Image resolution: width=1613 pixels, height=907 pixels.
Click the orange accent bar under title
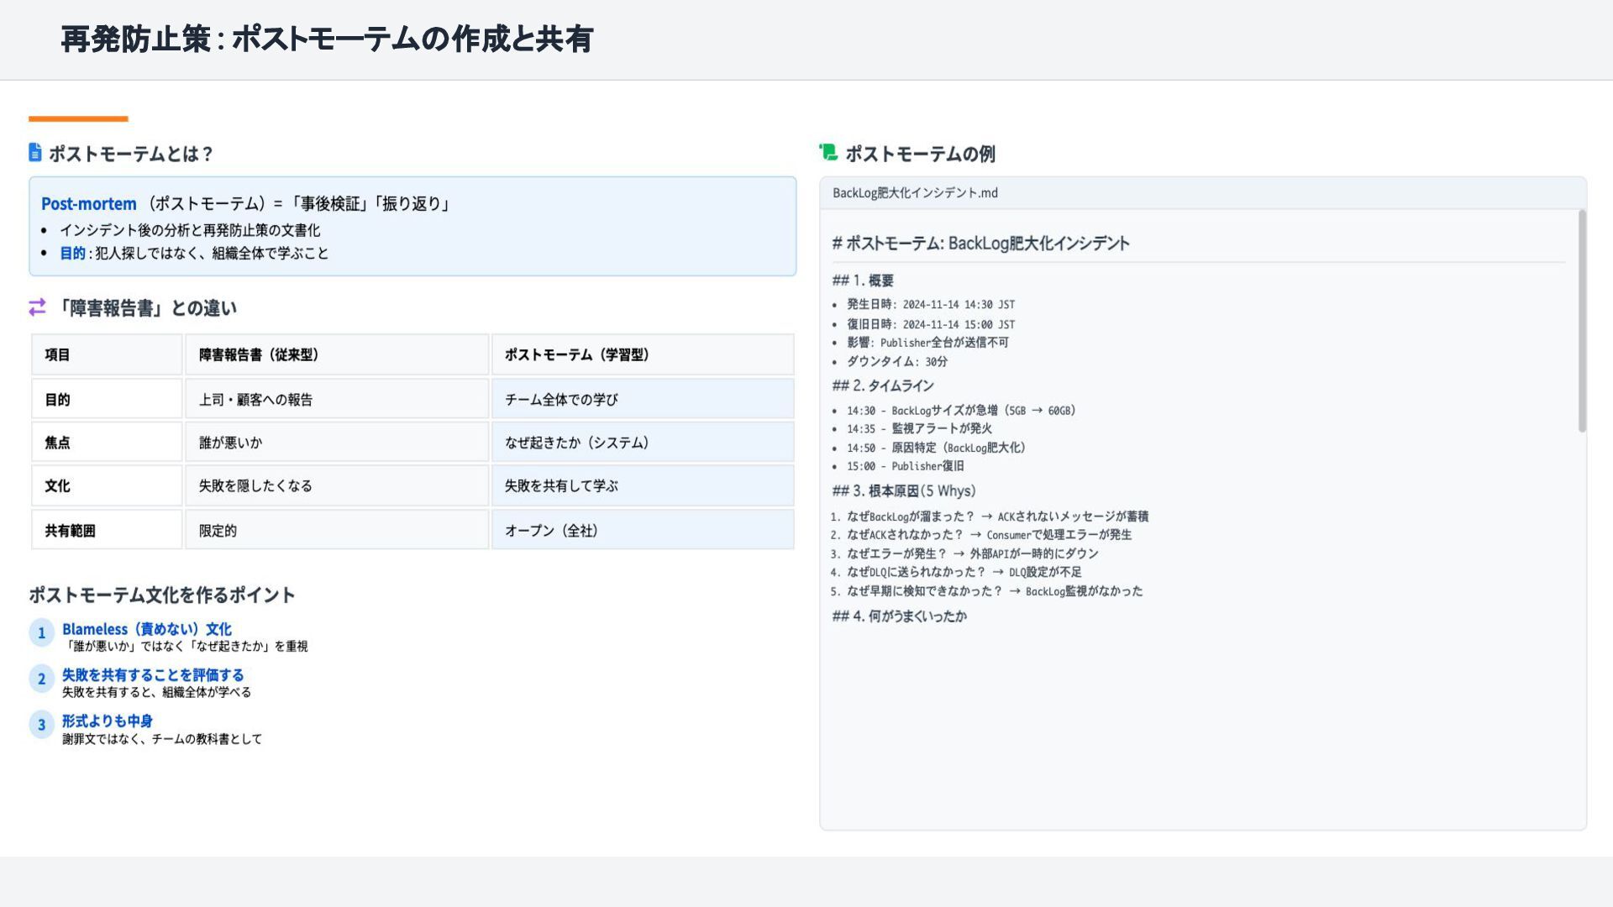pyautogui.click(x=78, y=119)
